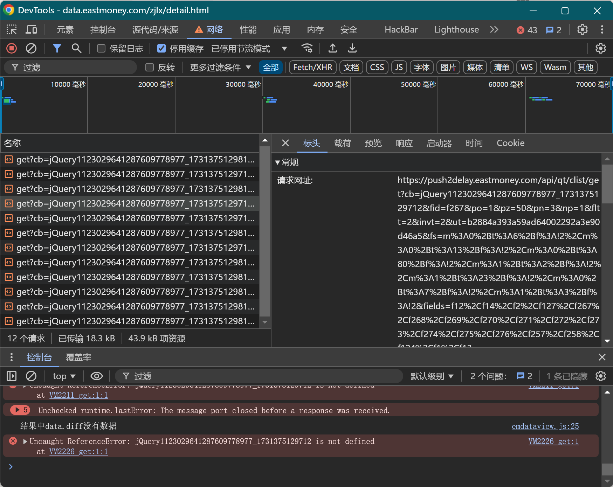Expand the VM2226 ReferenceError details
This screenshot has width=613, height=487.
[x=25, y=441]
